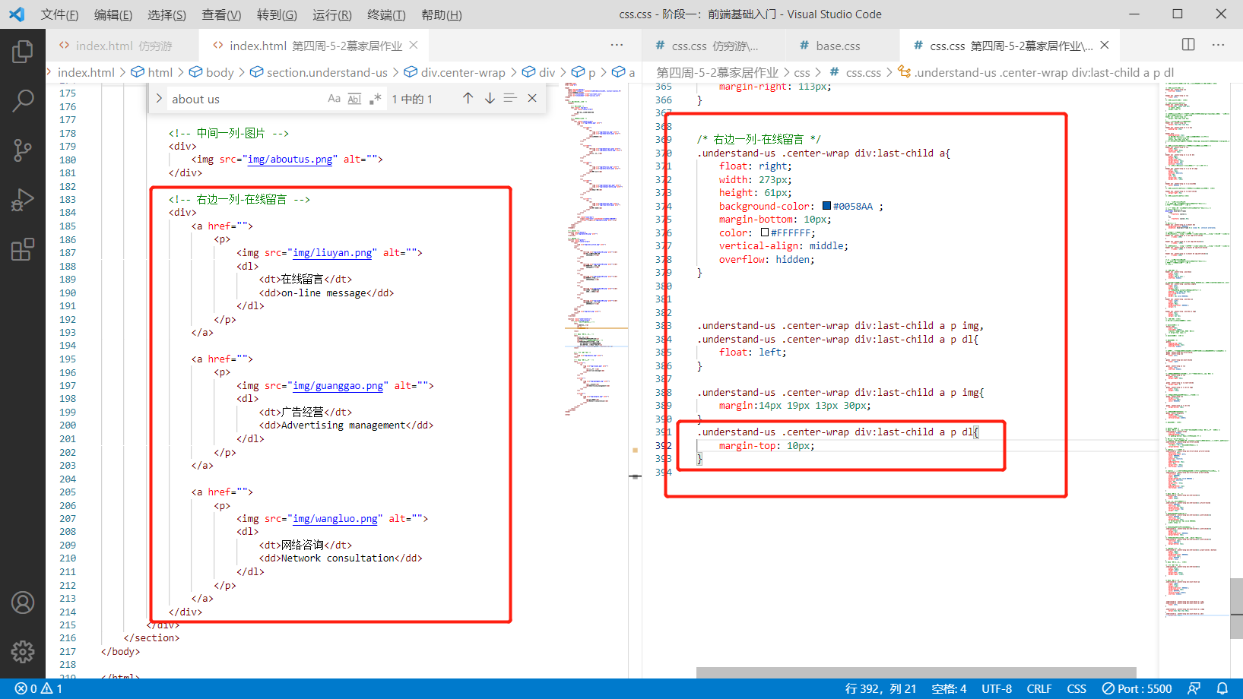Screen dimensions: 1243x699
Task: Change indentation via 空格: 4
Action: click(949, 688)
